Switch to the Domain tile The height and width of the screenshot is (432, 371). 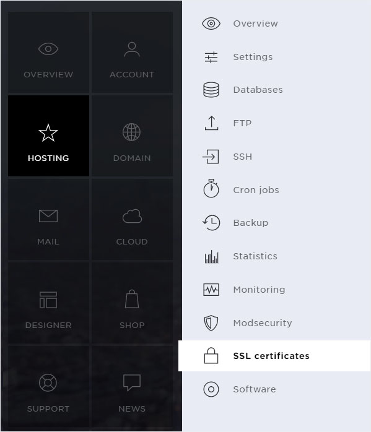pos(132,136)
